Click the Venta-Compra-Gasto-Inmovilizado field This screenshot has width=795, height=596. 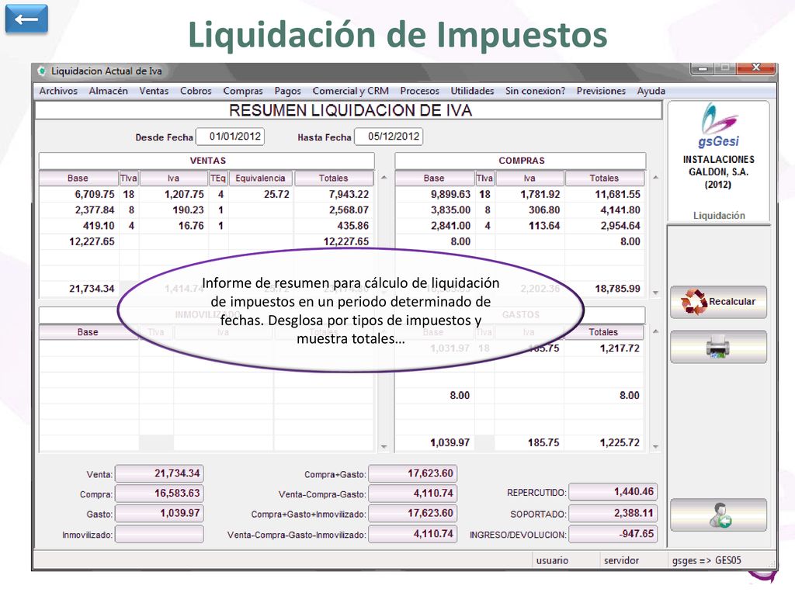(x=413, y=534)
